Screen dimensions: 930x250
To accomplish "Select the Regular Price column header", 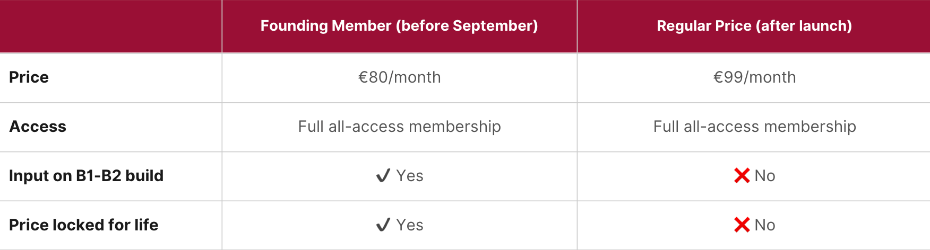I will tap(754, 26).
